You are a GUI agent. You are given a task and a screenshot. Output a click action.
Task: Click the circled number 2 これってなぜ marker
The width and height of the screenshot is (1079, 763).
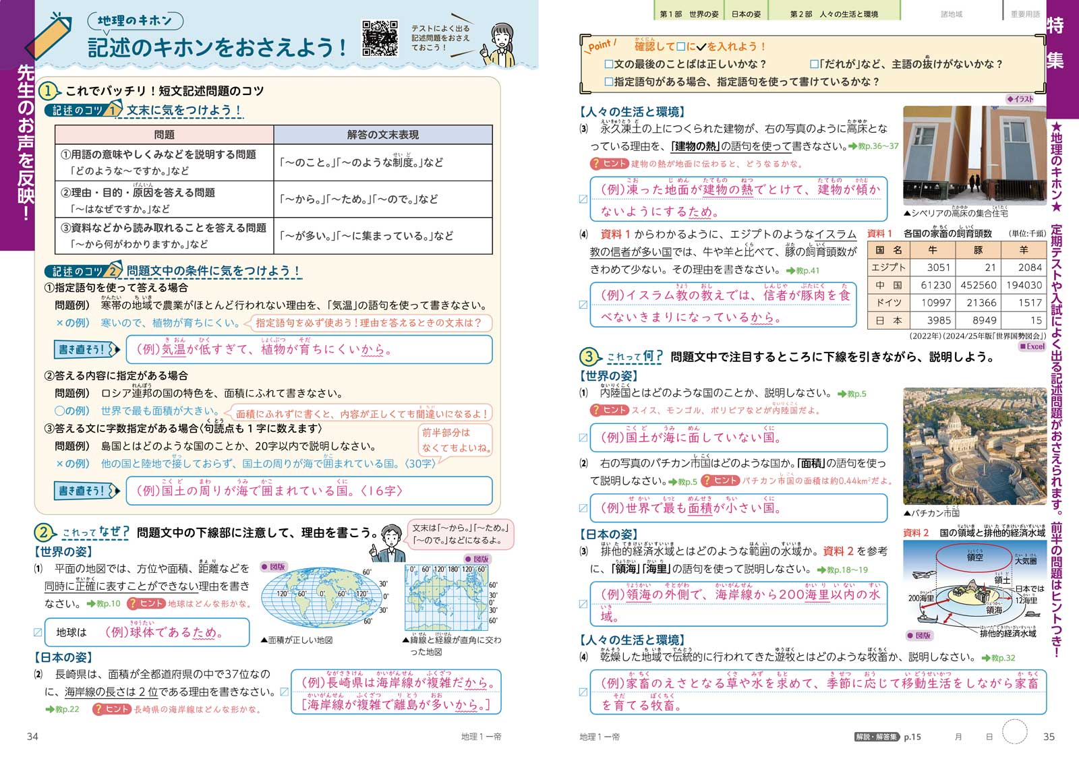click(x=44, y=532)
